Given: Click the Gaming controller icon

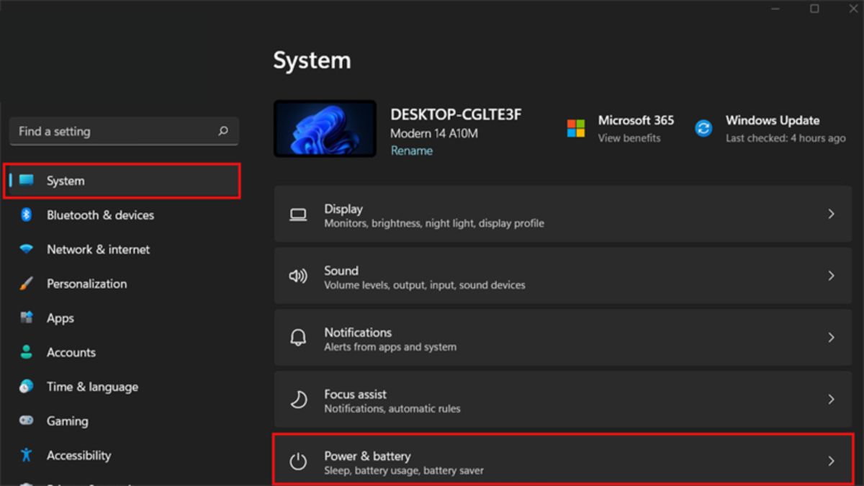Looking at the screenshot, I should pos(27,421).
